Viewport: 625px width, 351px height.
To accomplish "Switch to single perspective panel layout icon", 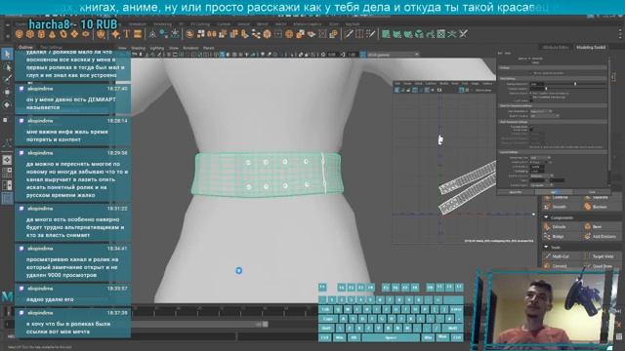I will tap(7, 160).
